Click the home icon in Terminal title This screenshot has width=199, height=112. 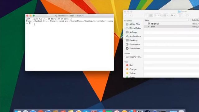click(x=56, y=16)
